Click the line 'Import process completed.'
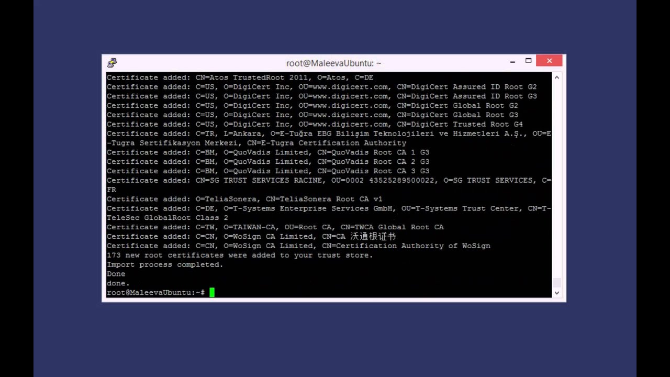670x377 pixels. click(x=165, y=265)
